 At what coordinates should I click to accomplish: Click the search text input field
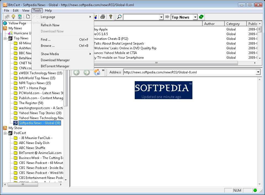tap(141, 17)
